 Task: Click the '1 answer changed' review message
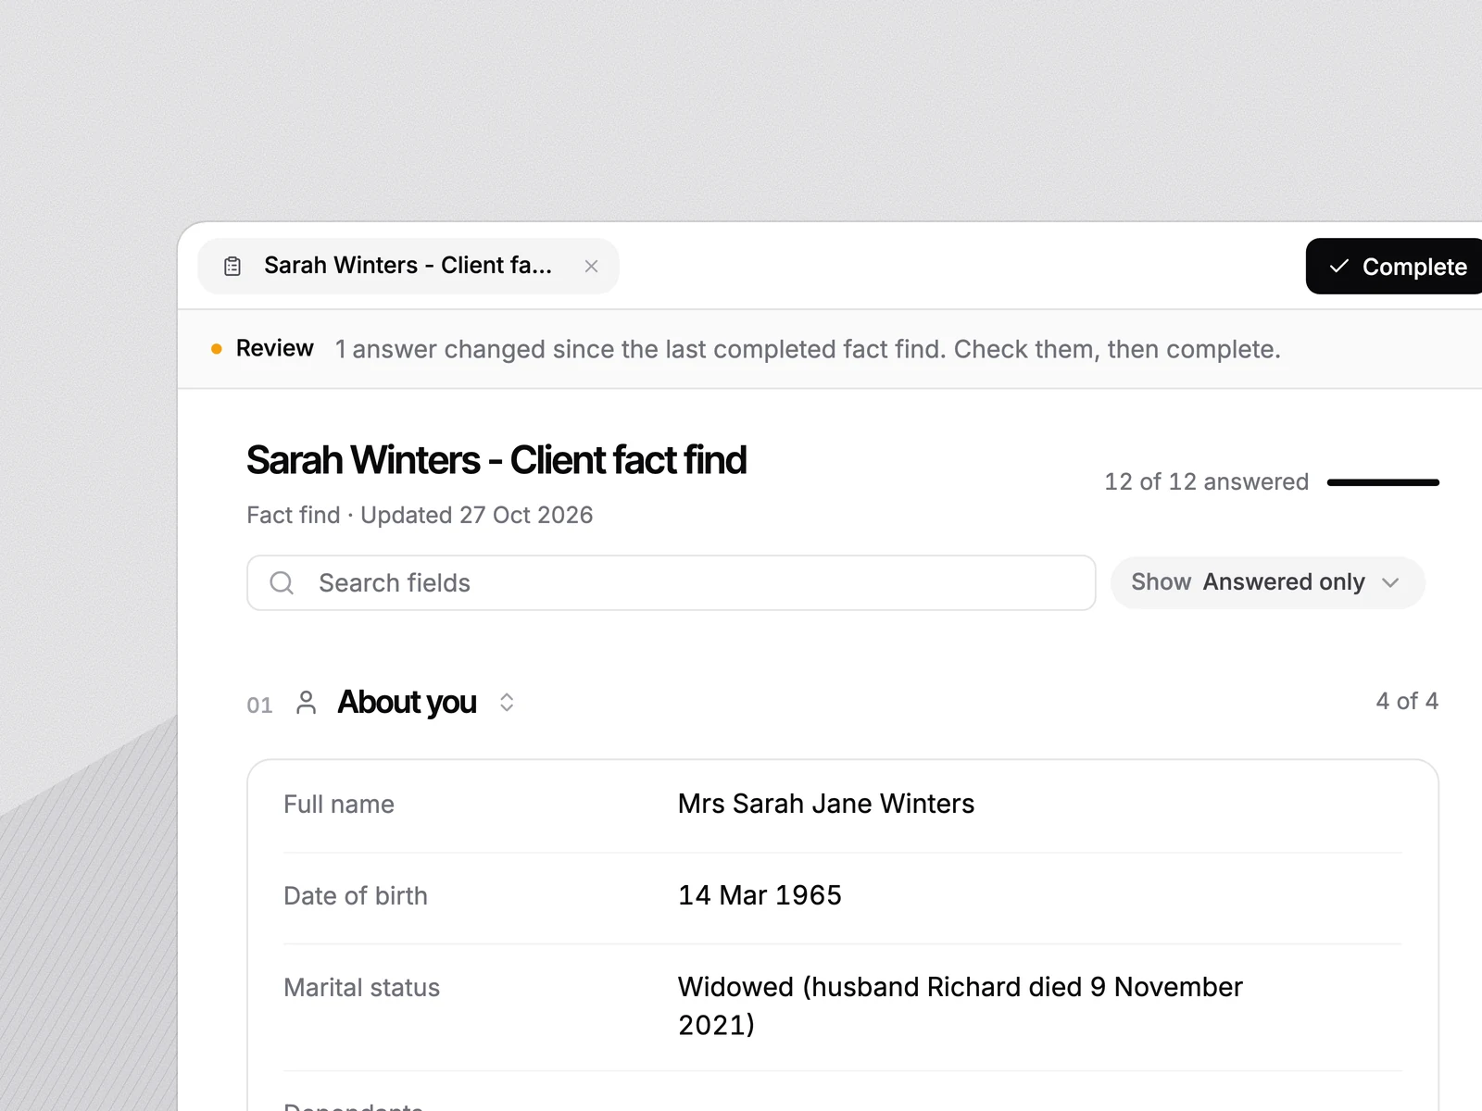tap(808, 349)
